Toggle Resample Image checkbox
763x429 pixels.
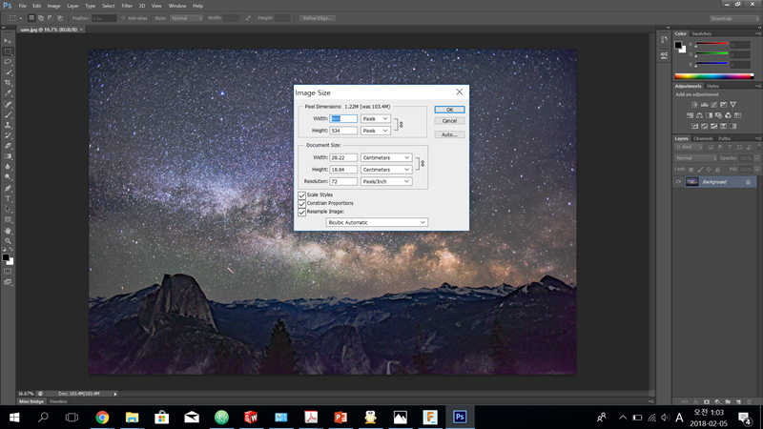point(301,212)
